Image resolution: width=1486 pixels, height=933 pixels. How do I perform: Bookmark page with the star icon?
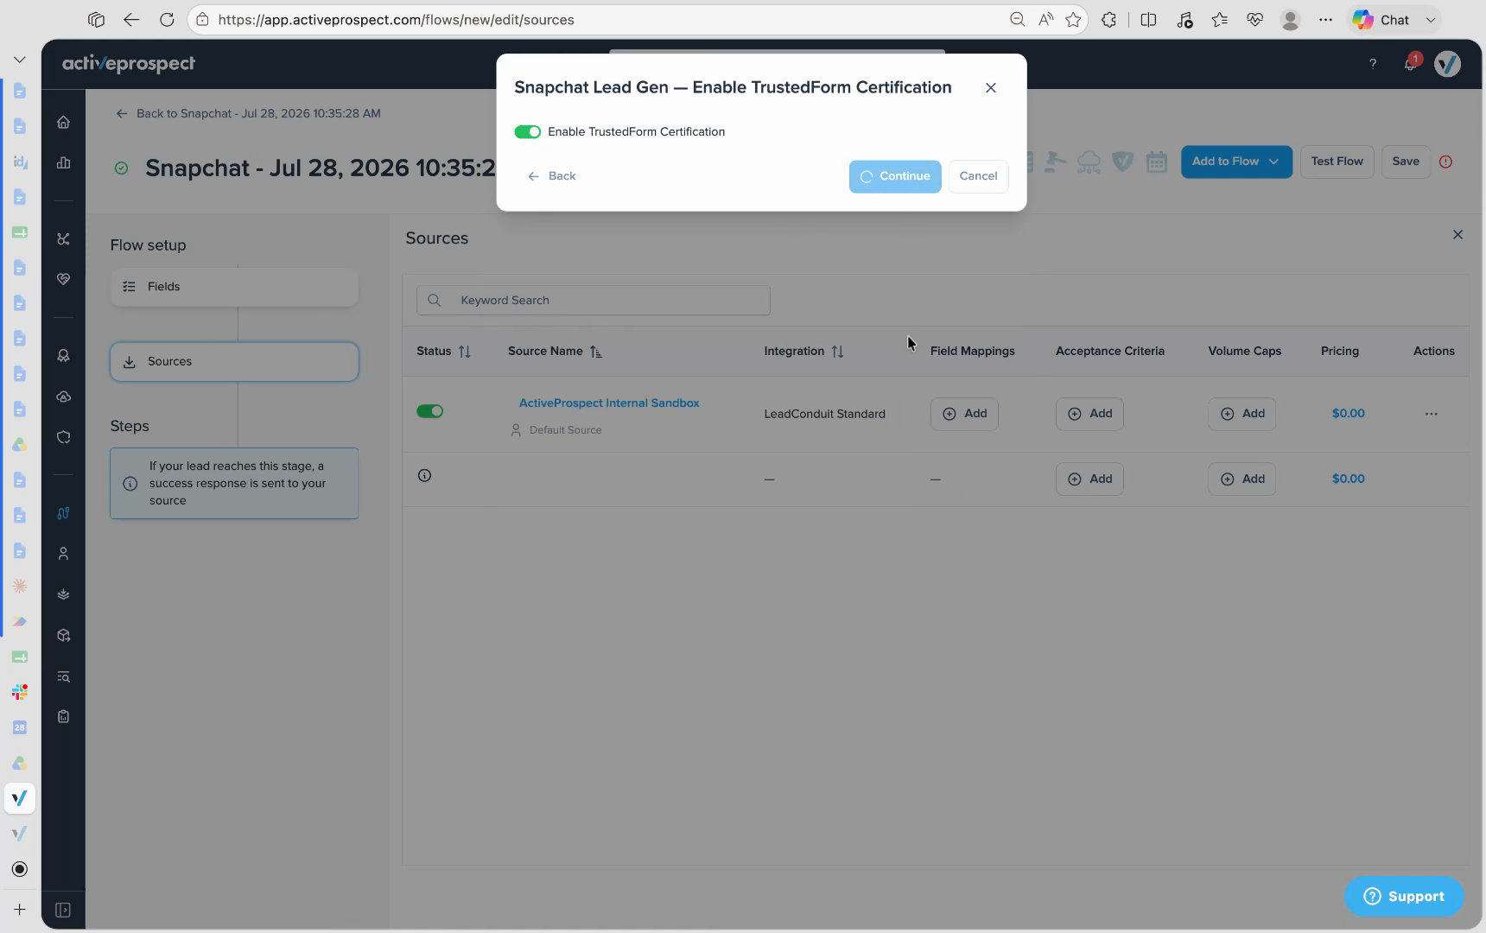[x=1073, y=19]
